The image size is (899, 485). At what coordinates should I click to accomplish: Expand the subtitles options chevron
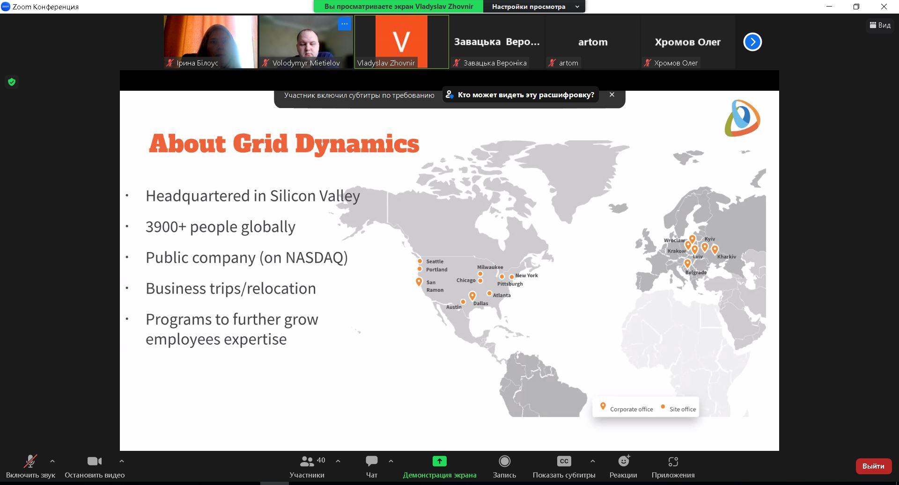tap(592, 461)
